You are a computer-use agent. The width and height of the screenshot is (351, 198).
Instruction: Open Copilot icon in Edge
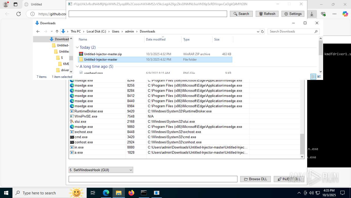click(345, 14)
